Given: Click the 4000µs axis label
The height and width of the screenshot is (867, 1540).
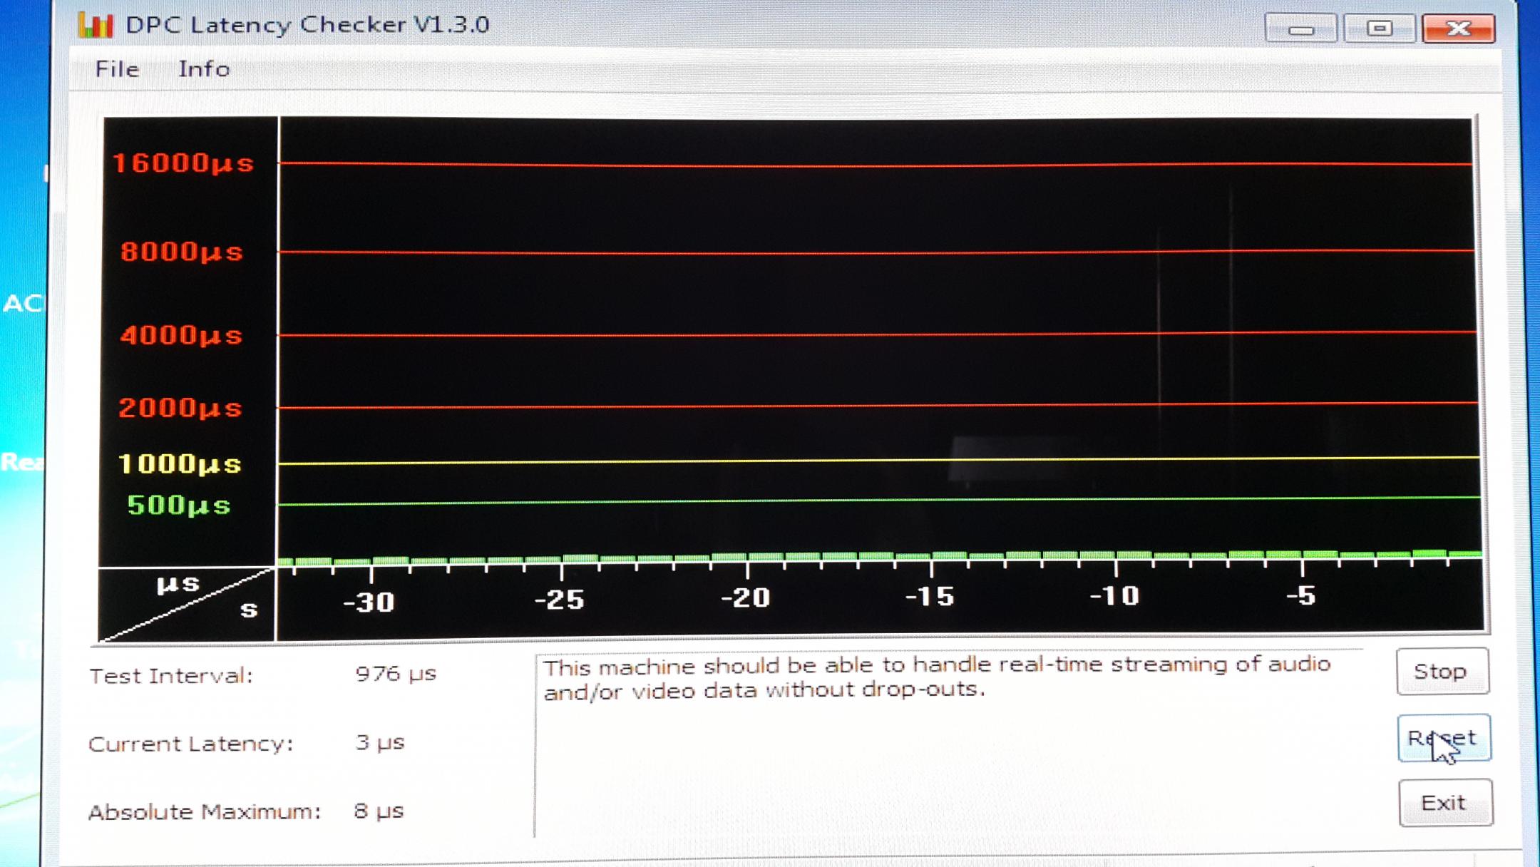Looking at the screenshot, I should (181, 335).
